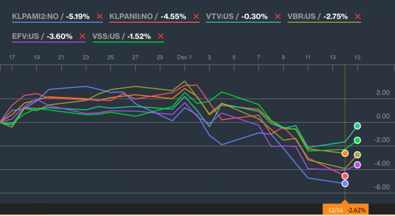The height and width of the screenshot is (216, 395).
Task: Remove VSS:US ticker with red X
Action: tap(161, 36)
